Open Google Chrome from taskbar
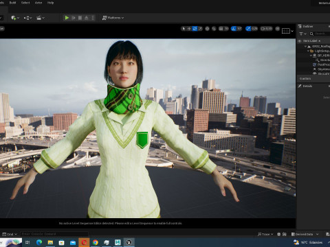 click(96, 242)
